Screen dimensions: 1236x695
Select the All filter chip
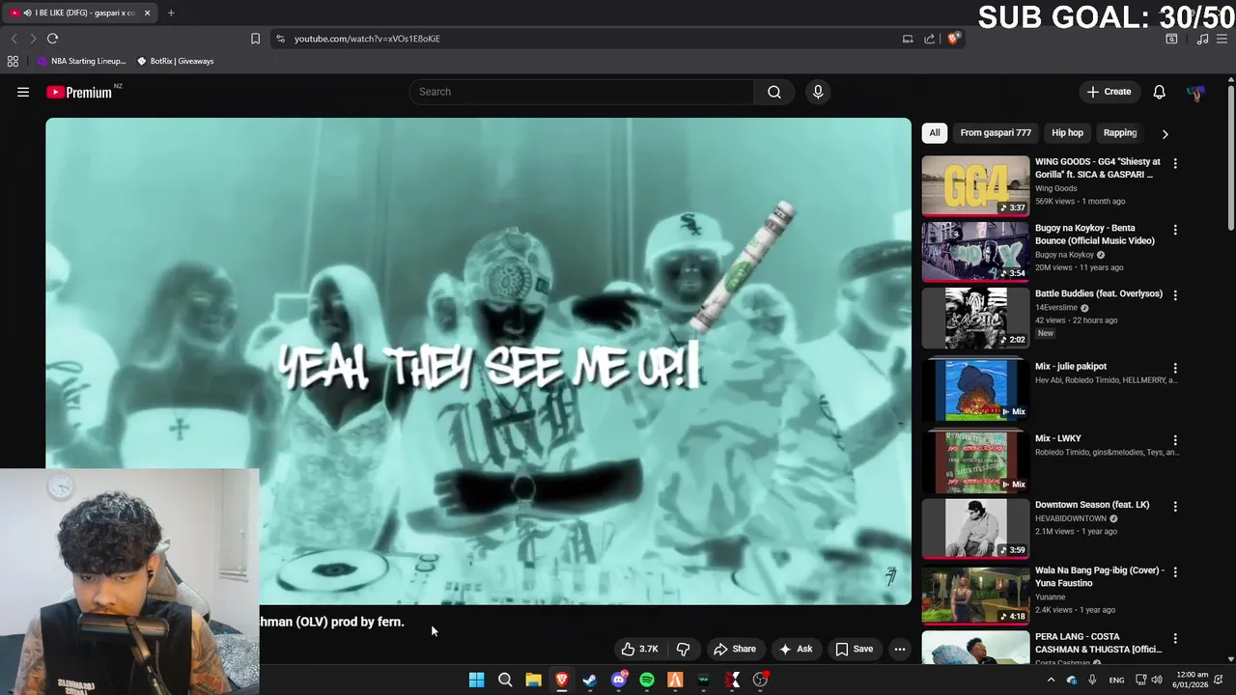click(x=935, y=133)
